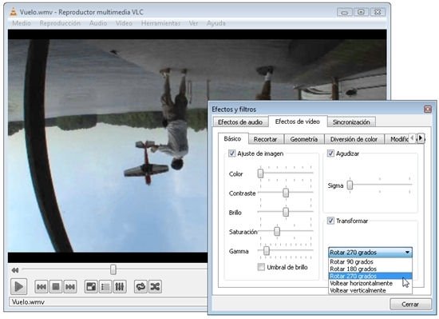Viewport: 439px width, 319px height.
Task: Toggle the Agudizar checkbox
Action: click(x=330, y=154)
